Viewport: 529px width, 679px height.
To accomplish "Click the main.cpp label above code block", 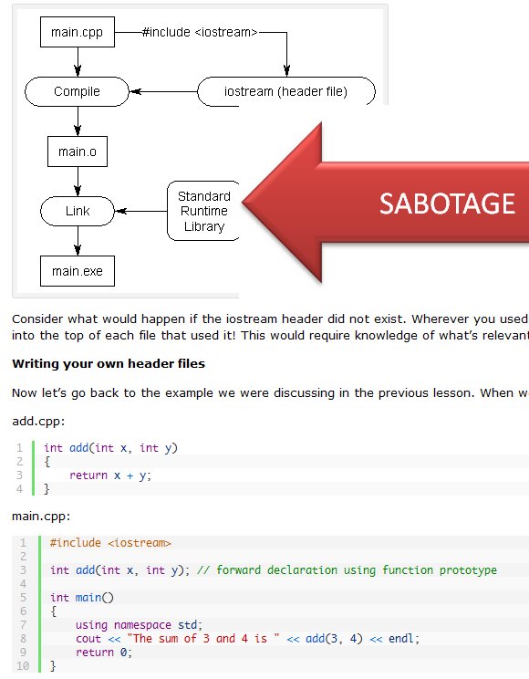I will (x=41, y=517).
